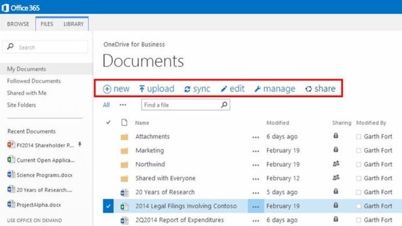Image resolution: width=402 pixels, height=226 pixels.
Task: Click the lock sharing icon for Marketing
Action: point(335,149)
